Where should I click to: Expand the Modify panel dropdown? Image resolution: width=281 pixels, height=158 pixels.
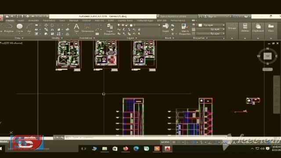click(57, 38)
